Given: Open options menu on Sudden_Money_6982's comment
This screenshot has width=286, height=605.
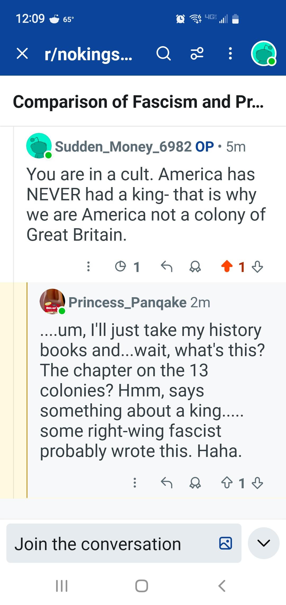Looking at the screenshot, I should click(89, 266).
